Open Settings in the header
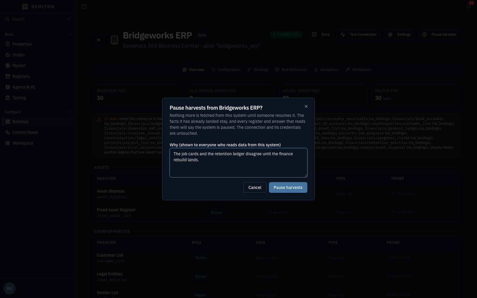477x298 pixels. click(x=399, y=35)
